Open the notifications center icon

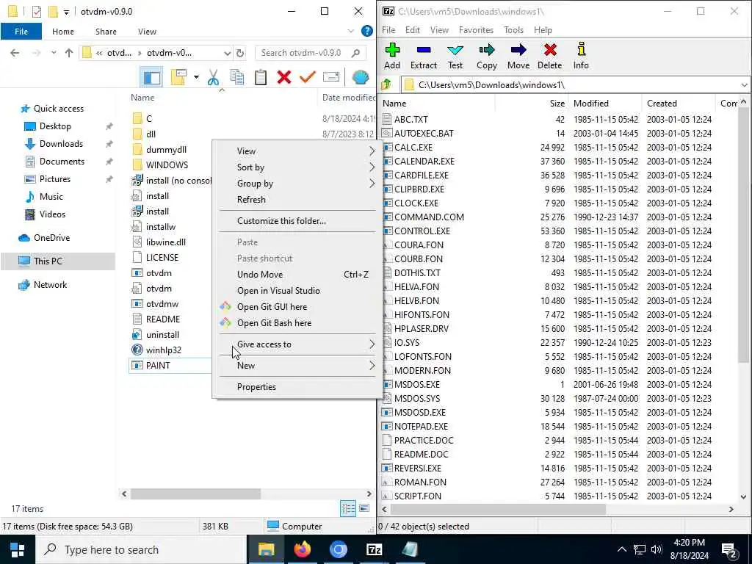click(729, 549)
